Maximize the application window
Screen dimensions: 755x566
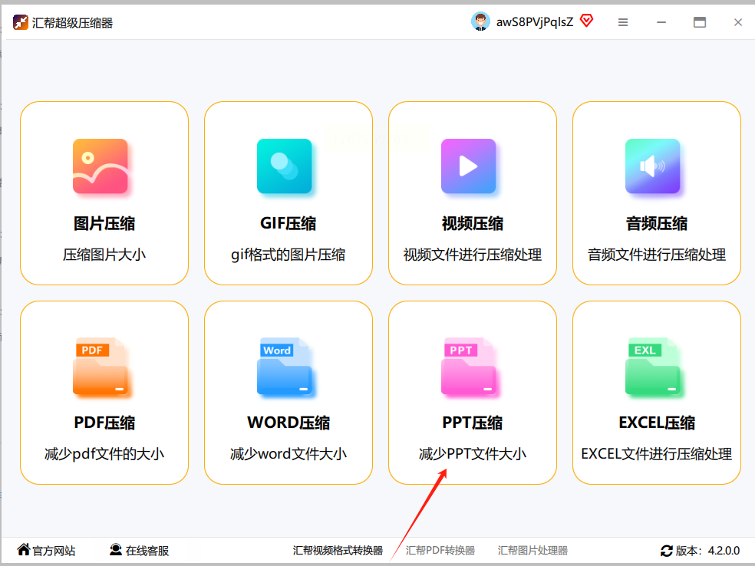click(700, 22)
